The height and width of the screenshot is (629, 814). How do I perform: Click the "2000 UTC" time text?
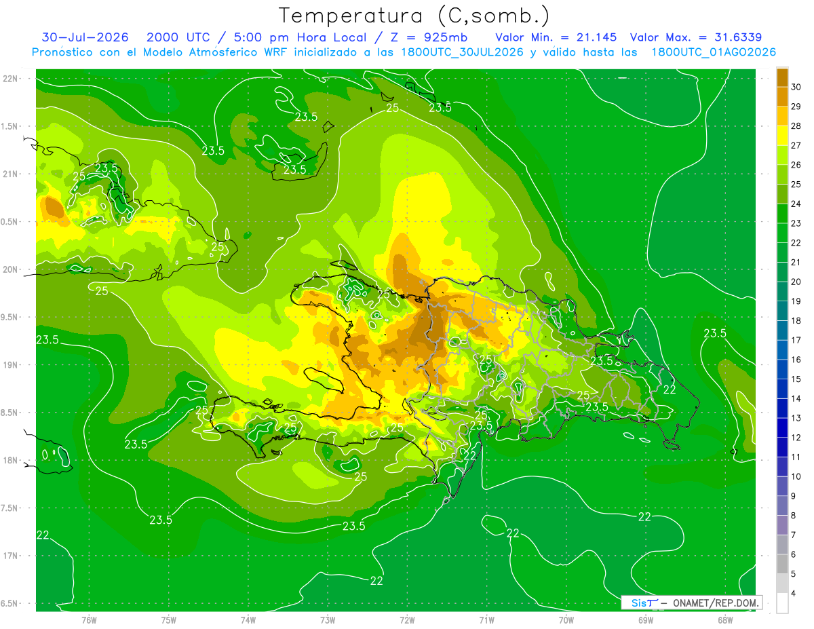(177, 37)
